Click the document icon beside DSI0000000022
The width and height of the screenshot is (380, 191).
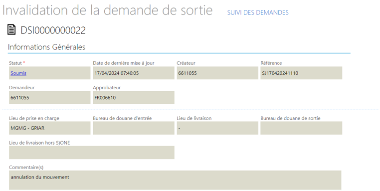tap(11, 29)
